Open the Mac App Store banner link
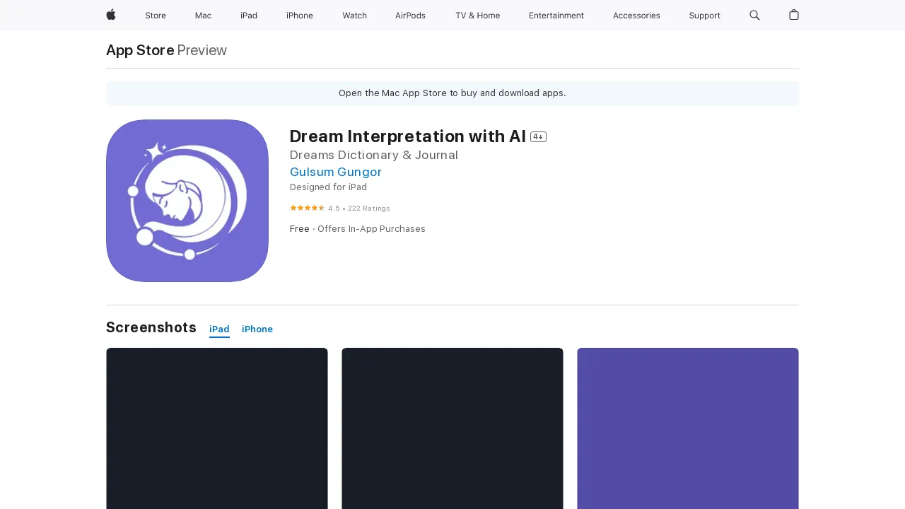Screen dimensions: 905x509 [452, 93]
